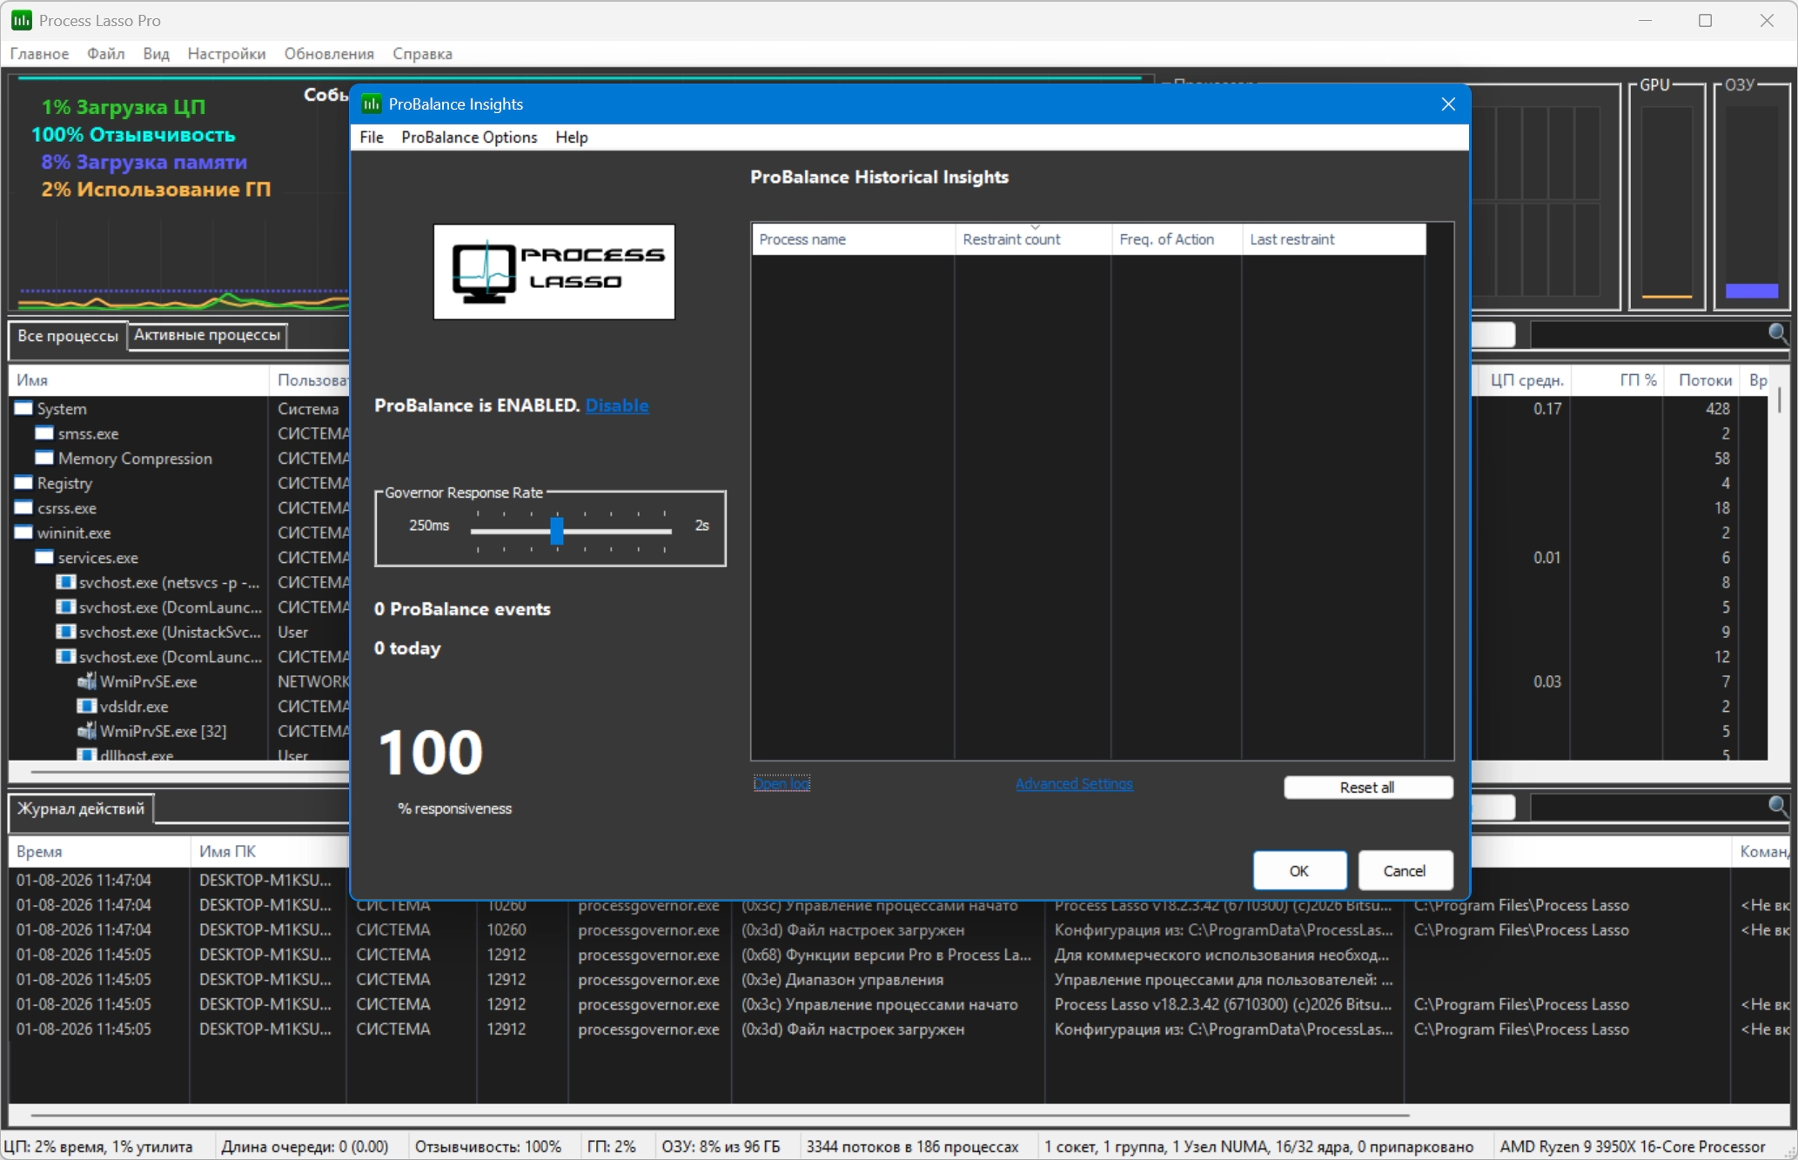Sort processes by the Потоки column

coord(1704,380)
